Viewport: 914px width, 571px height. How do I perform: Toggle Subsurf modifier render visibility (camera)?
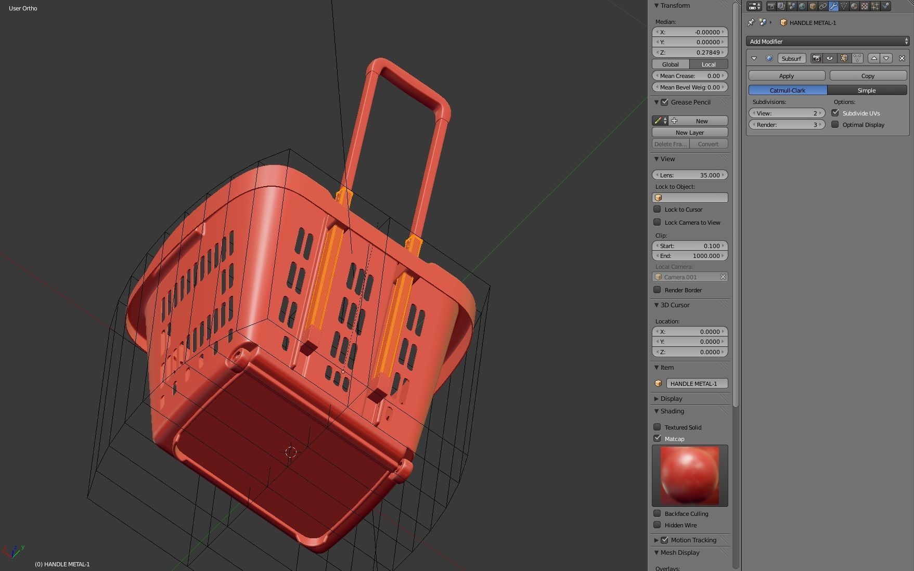[x=816, y=58]
